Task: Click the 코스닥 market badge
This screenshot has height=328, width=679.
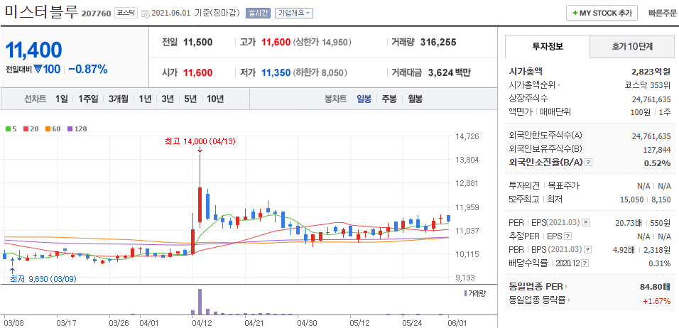Action: [126, 13]
